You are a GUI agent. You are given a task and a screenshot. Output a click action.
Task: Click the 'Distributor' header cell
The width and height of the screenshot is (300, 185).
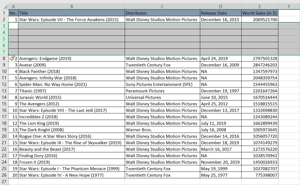click(x=162, y=13)
